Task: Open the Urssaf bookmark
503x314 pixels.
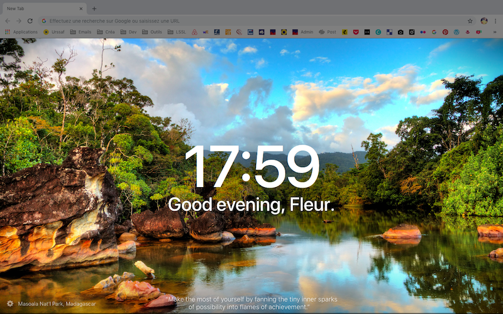Action: pos(54,31)
